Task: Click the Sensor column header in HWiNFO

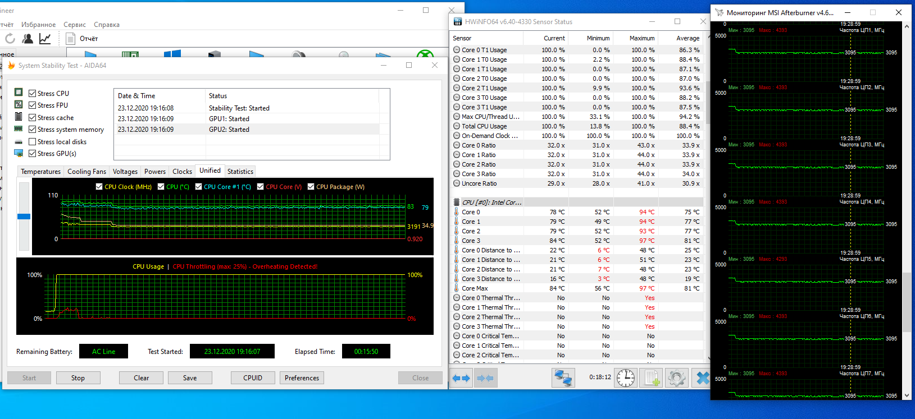Action: (487, 38)
